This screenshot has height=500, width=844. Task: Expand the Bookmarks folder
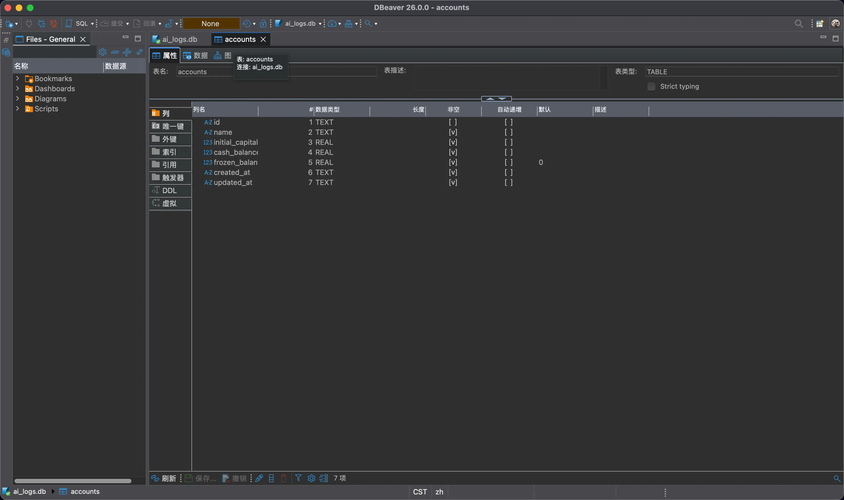(18, 78)
